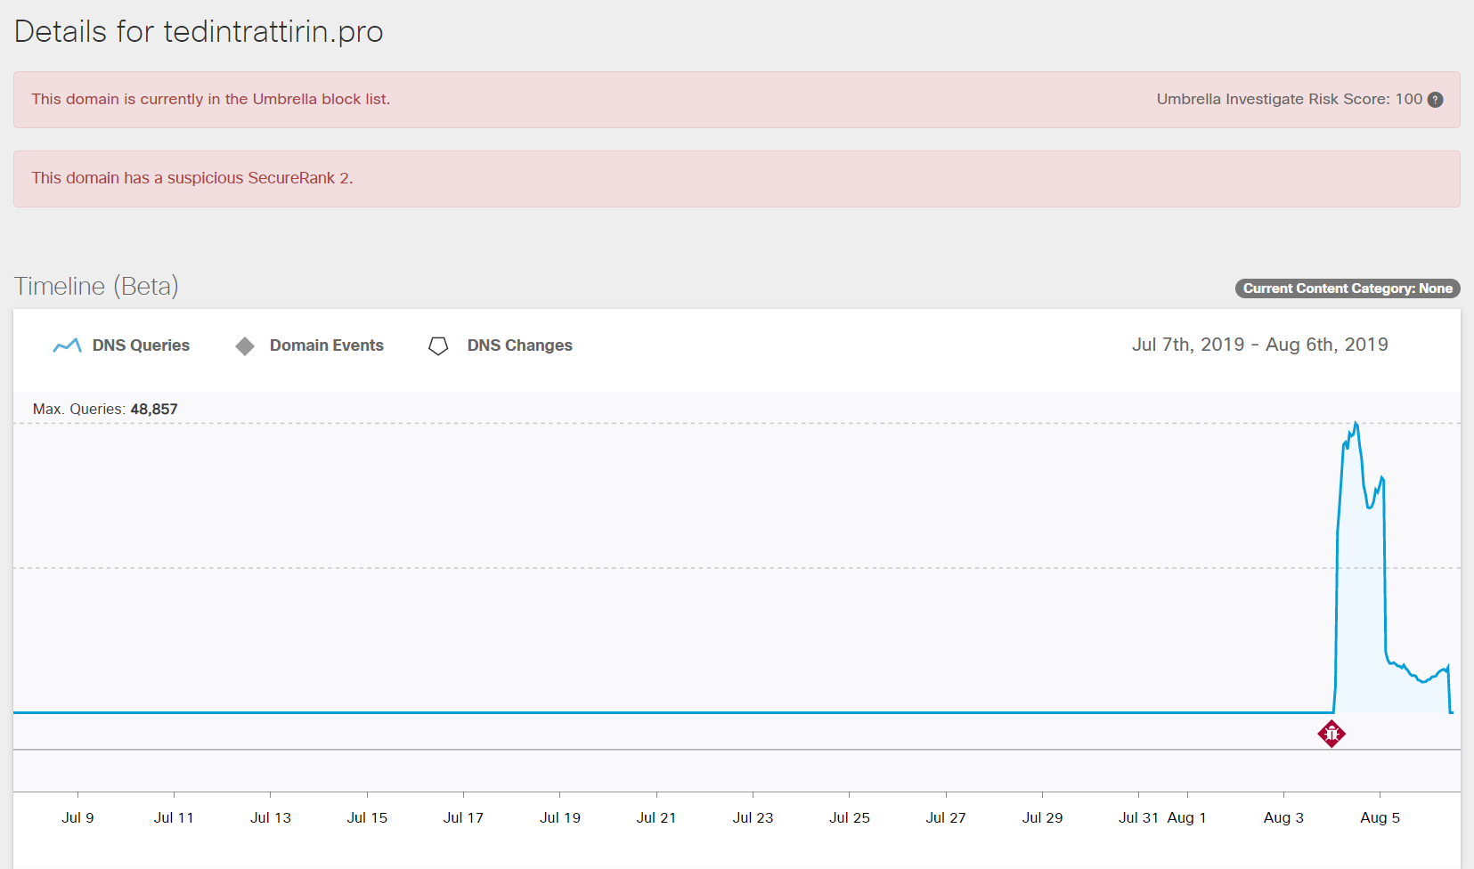Toggle the DNS Changes legend label
The image size is (1474, 869).
tap(519, 345)
